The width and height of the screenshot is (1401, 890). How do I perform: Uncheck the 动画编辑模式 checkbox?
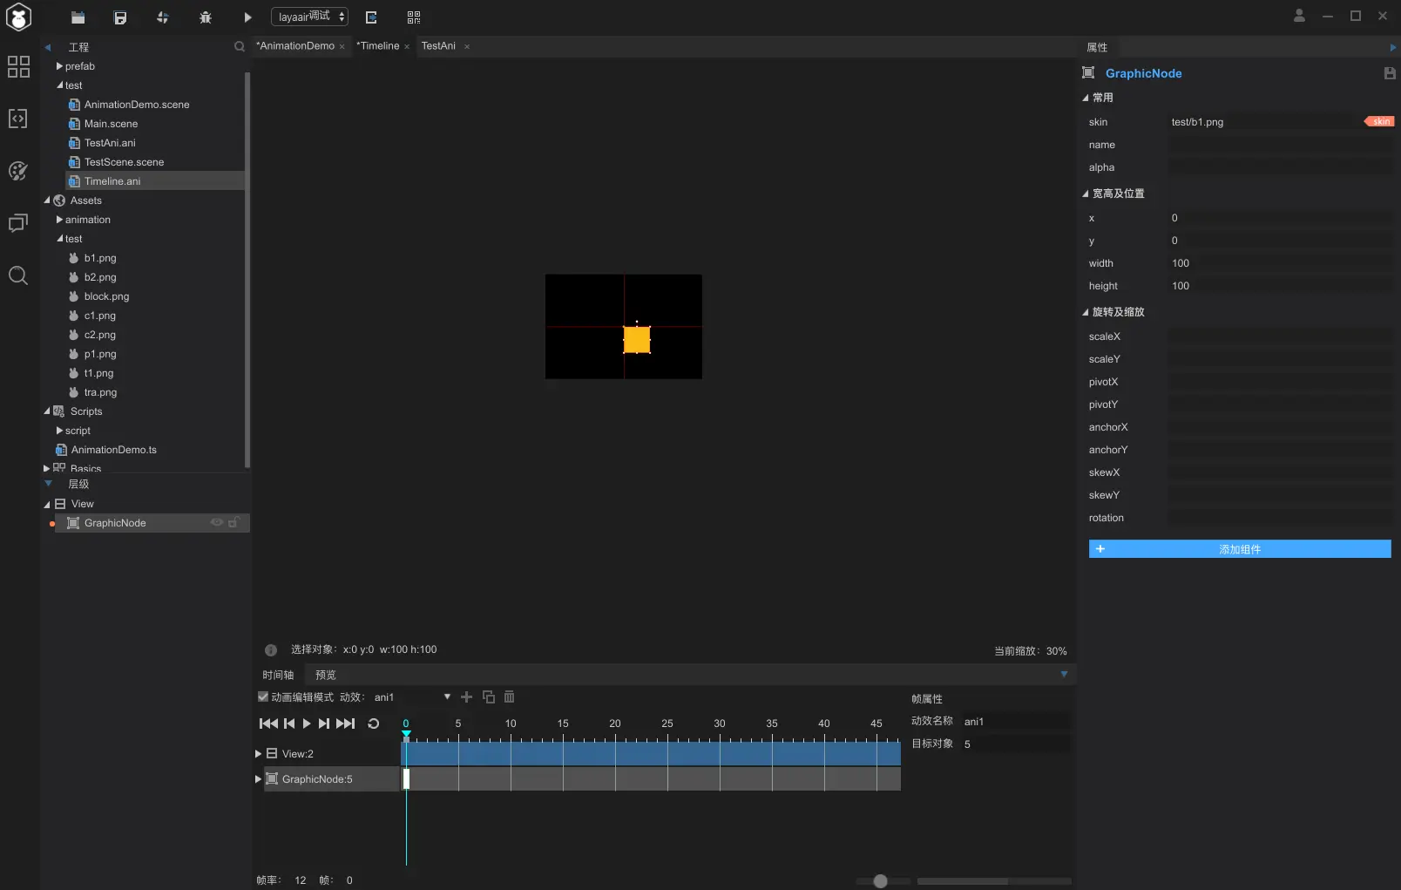[263, 697]
